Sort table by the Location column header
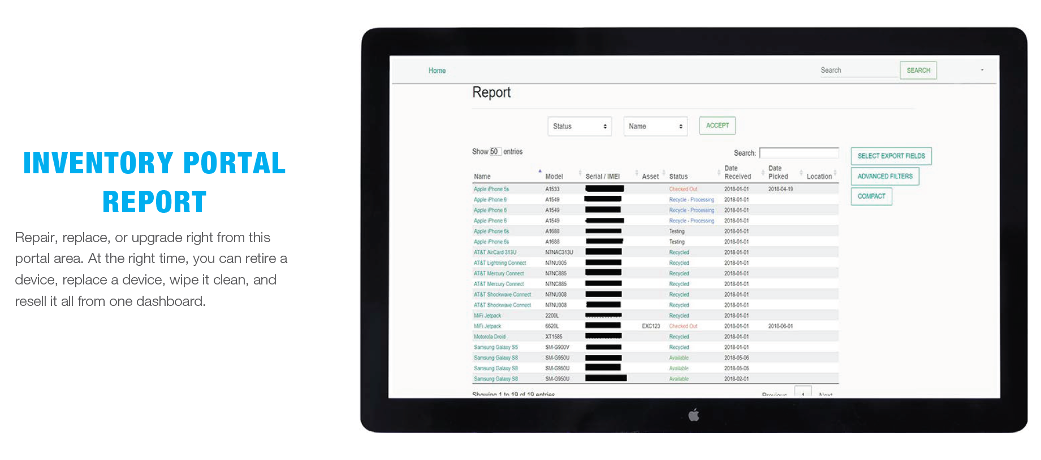This screenshot has width=1041, height=460. click(x=819, y=176)
